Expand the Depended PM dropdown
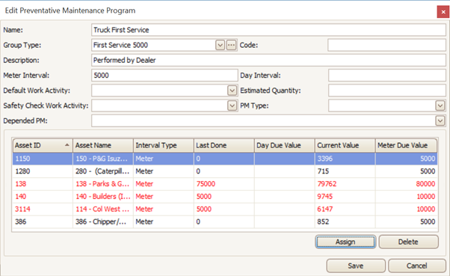Screen dimensions: 450x276 click(x=440, y=121)
